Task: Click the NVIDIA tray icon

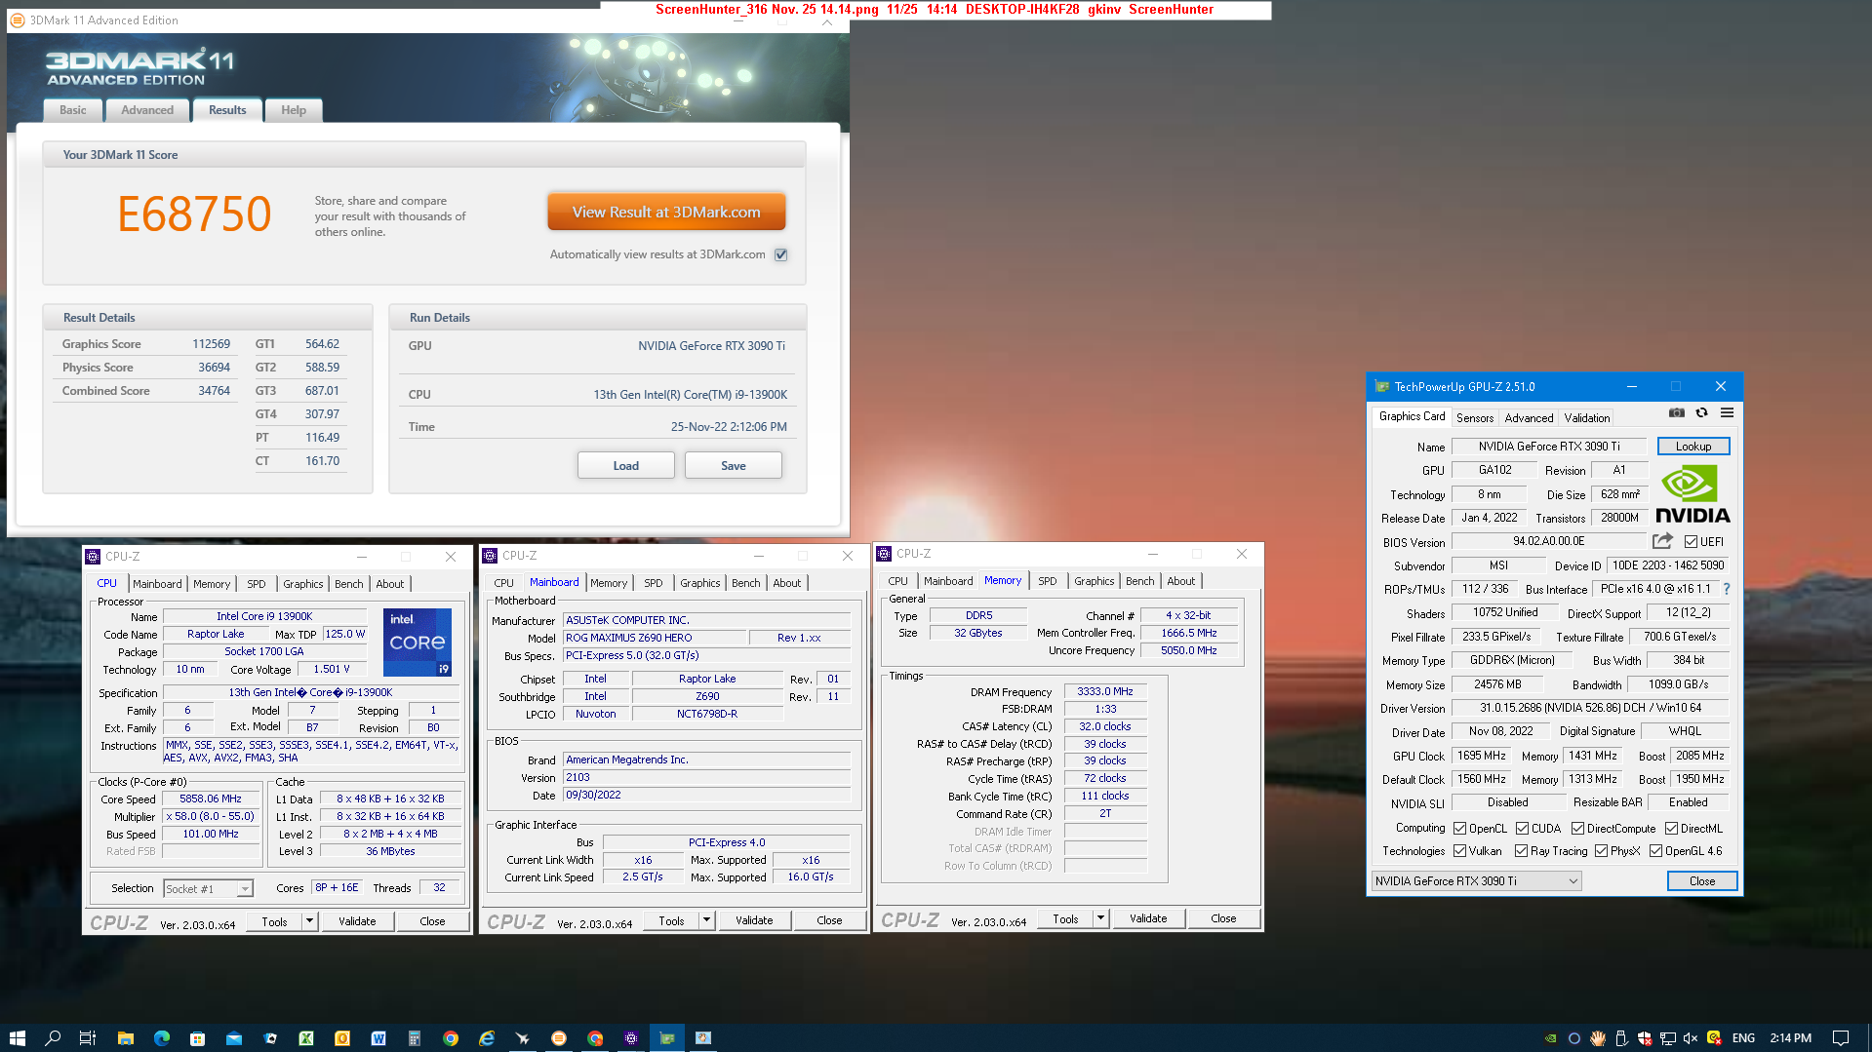Action: 1551,1038
